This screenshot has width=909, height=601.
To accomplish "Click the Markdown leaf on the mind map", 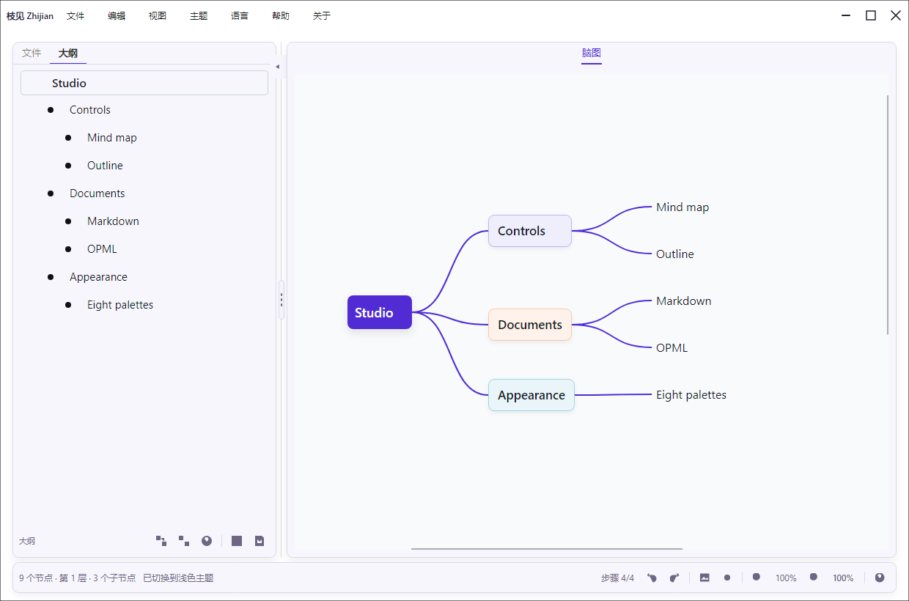I will click(x=683, y=301).
